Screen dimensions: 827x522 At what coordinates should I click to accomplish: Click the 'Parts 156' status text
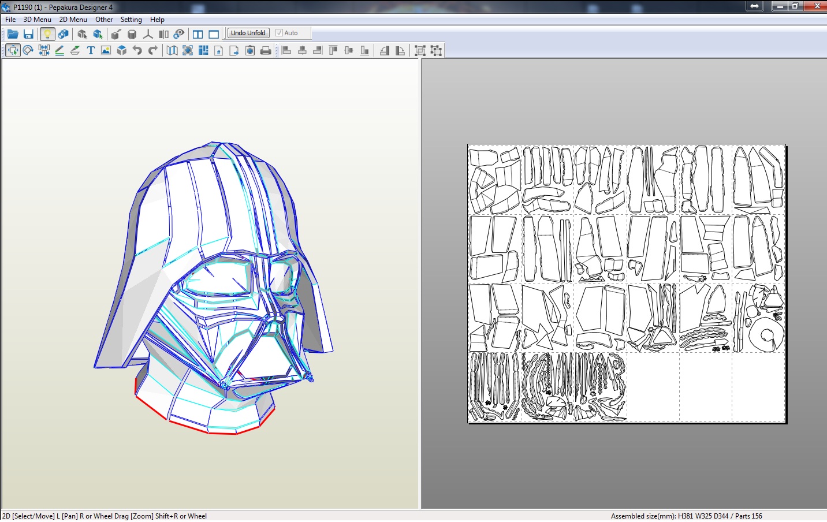click(748, 516)
